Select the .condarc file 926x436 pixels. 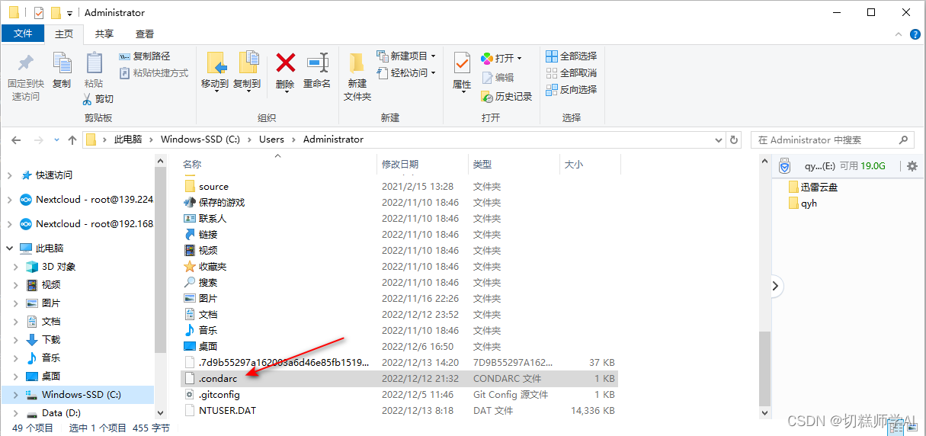coord(400,379)
